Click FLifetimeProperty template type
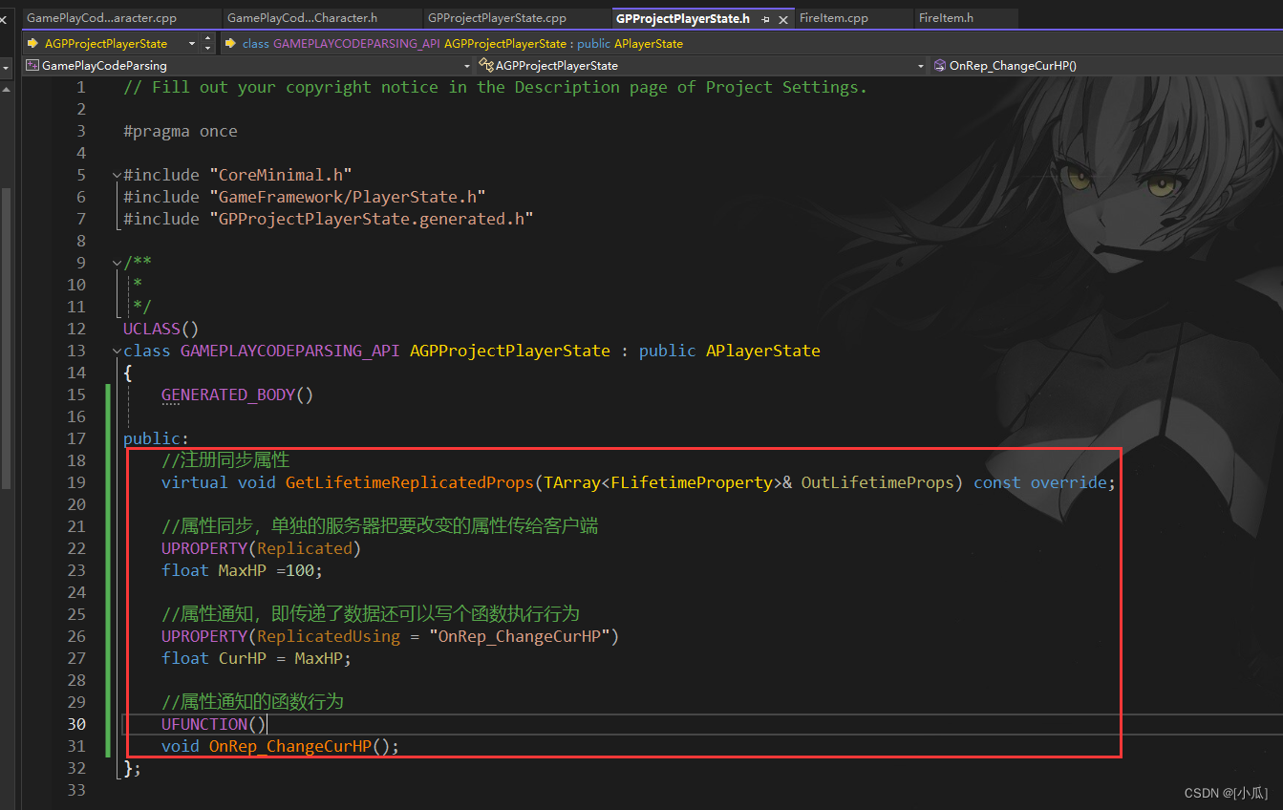 coord(692,482)
